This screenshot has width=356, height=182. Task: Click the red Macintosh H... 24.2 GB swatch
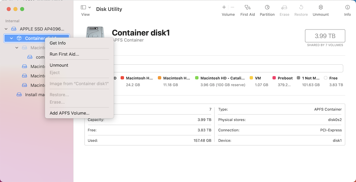(x=122, y=78)
